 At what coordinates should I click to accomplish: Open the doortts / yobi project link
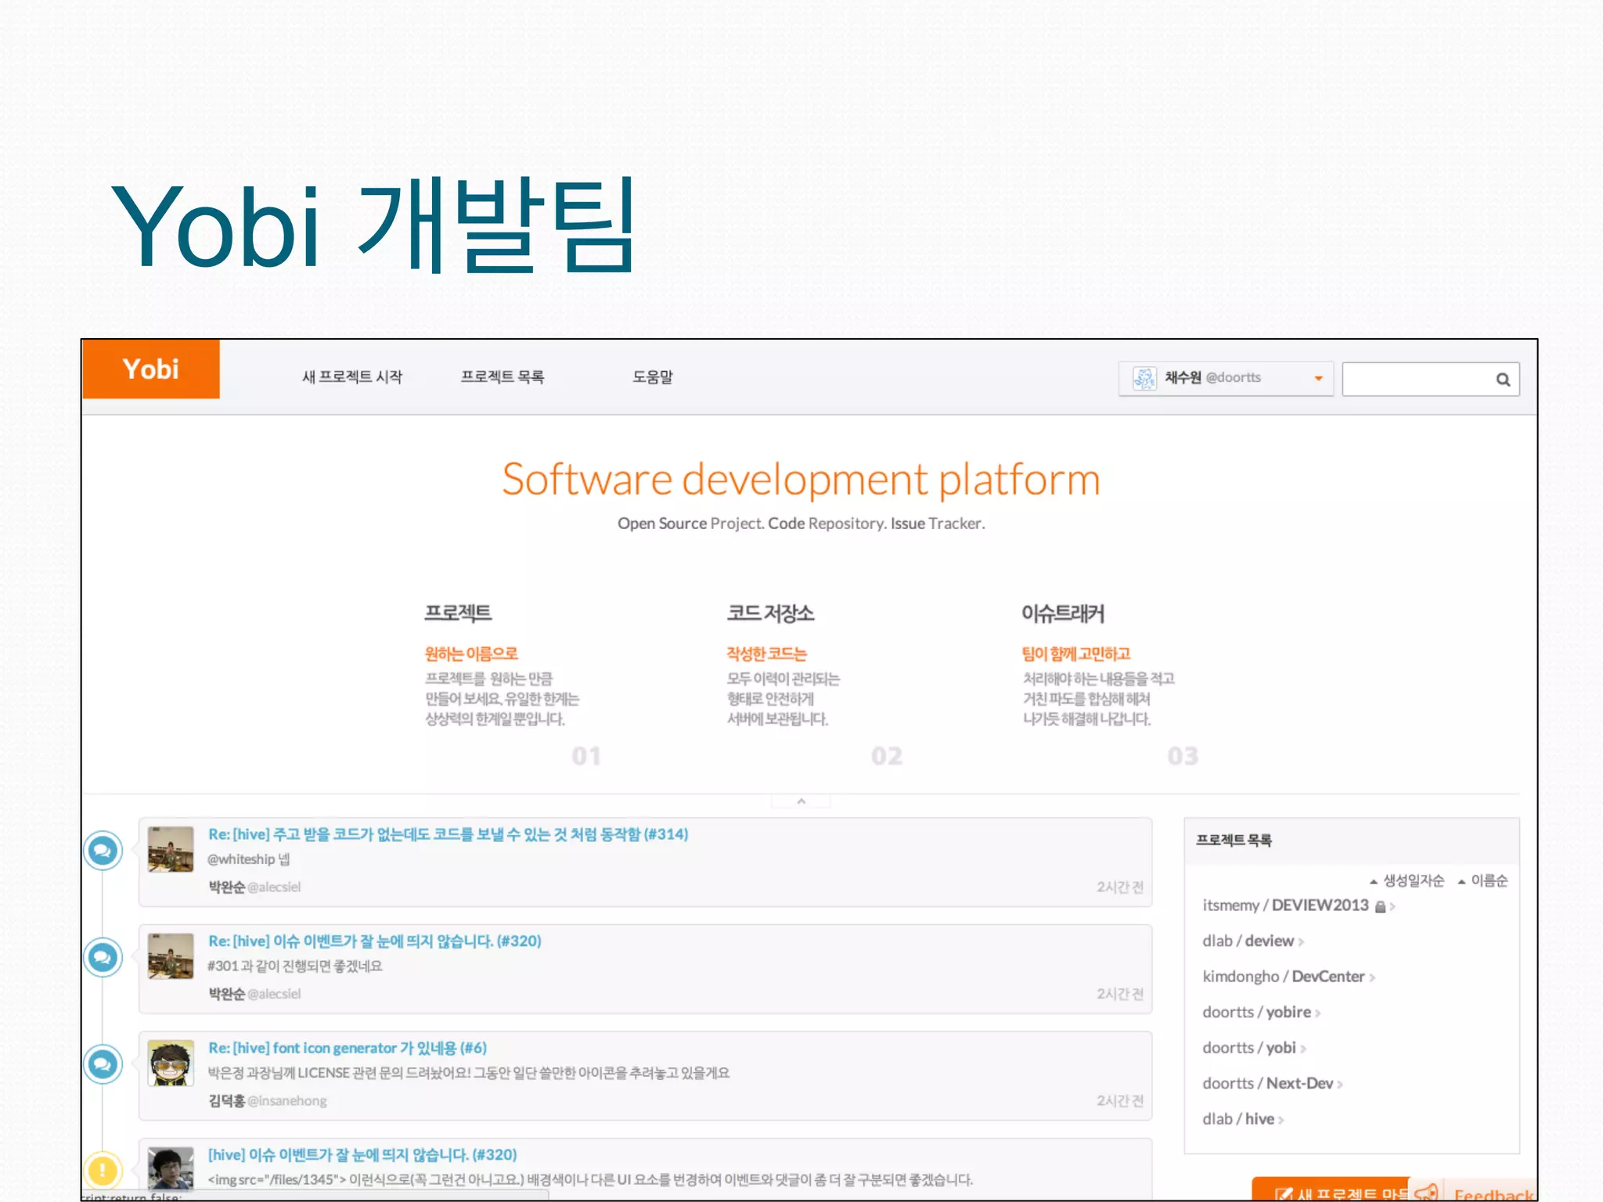click(x=1249, y=1048)
